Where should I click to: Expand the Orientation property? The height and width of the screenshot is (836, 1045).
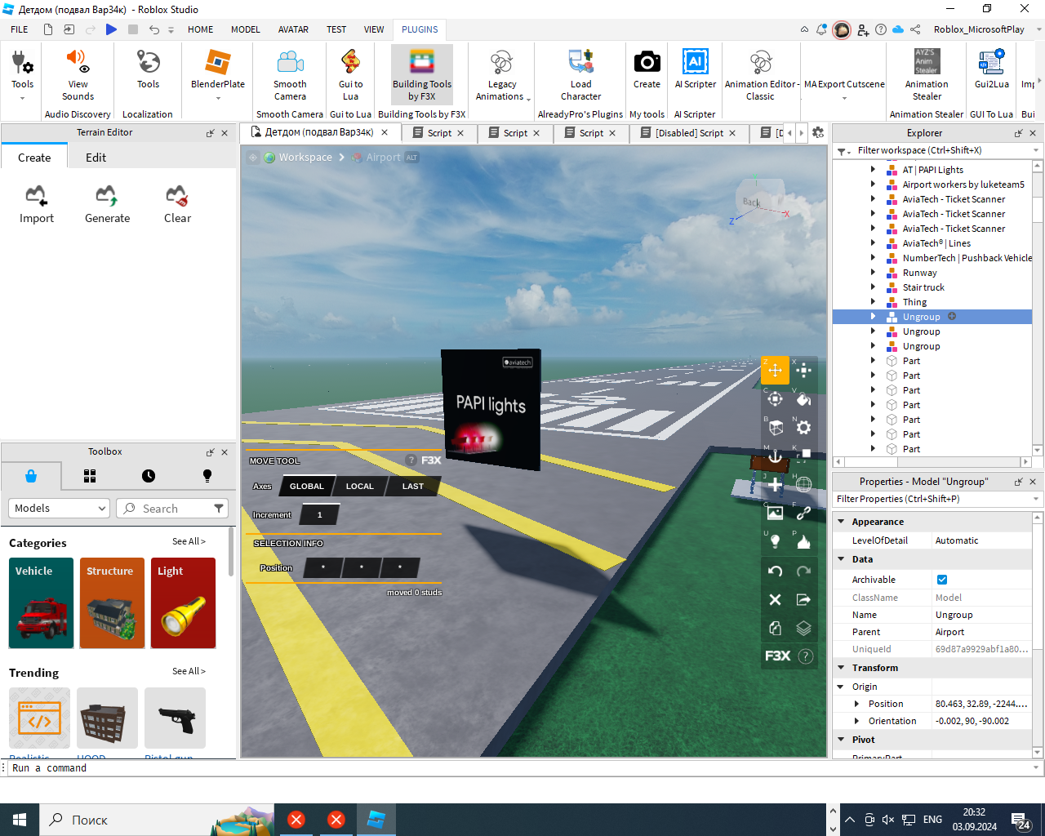[x=856, y=721]
